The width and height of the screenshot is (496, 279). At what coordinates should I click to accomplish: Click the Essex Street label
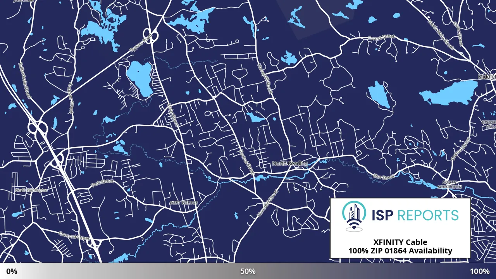(x=458, y=34)
